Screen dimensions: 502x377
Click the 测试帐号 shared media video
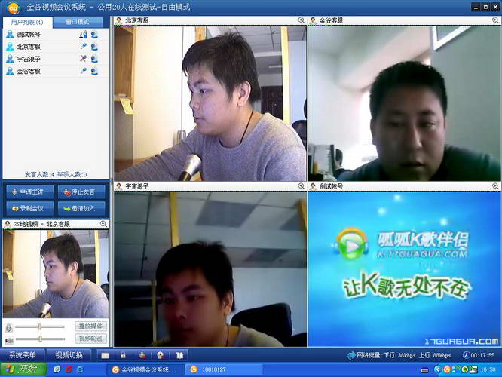404,269
